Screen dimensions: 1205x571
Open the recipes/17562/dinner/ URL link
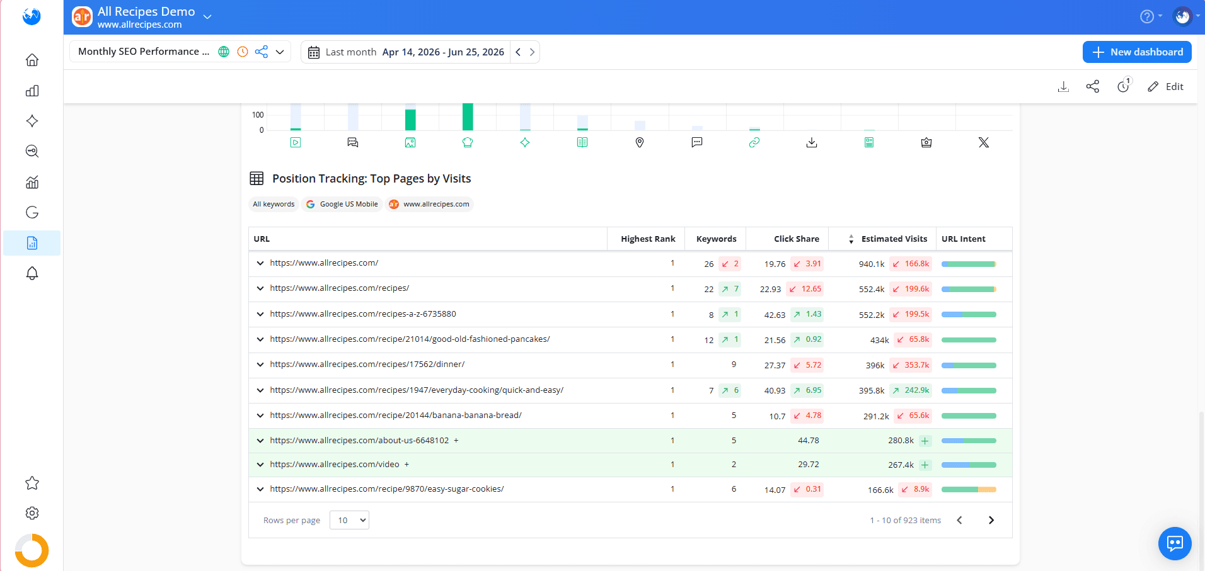[x=367, y=365]
